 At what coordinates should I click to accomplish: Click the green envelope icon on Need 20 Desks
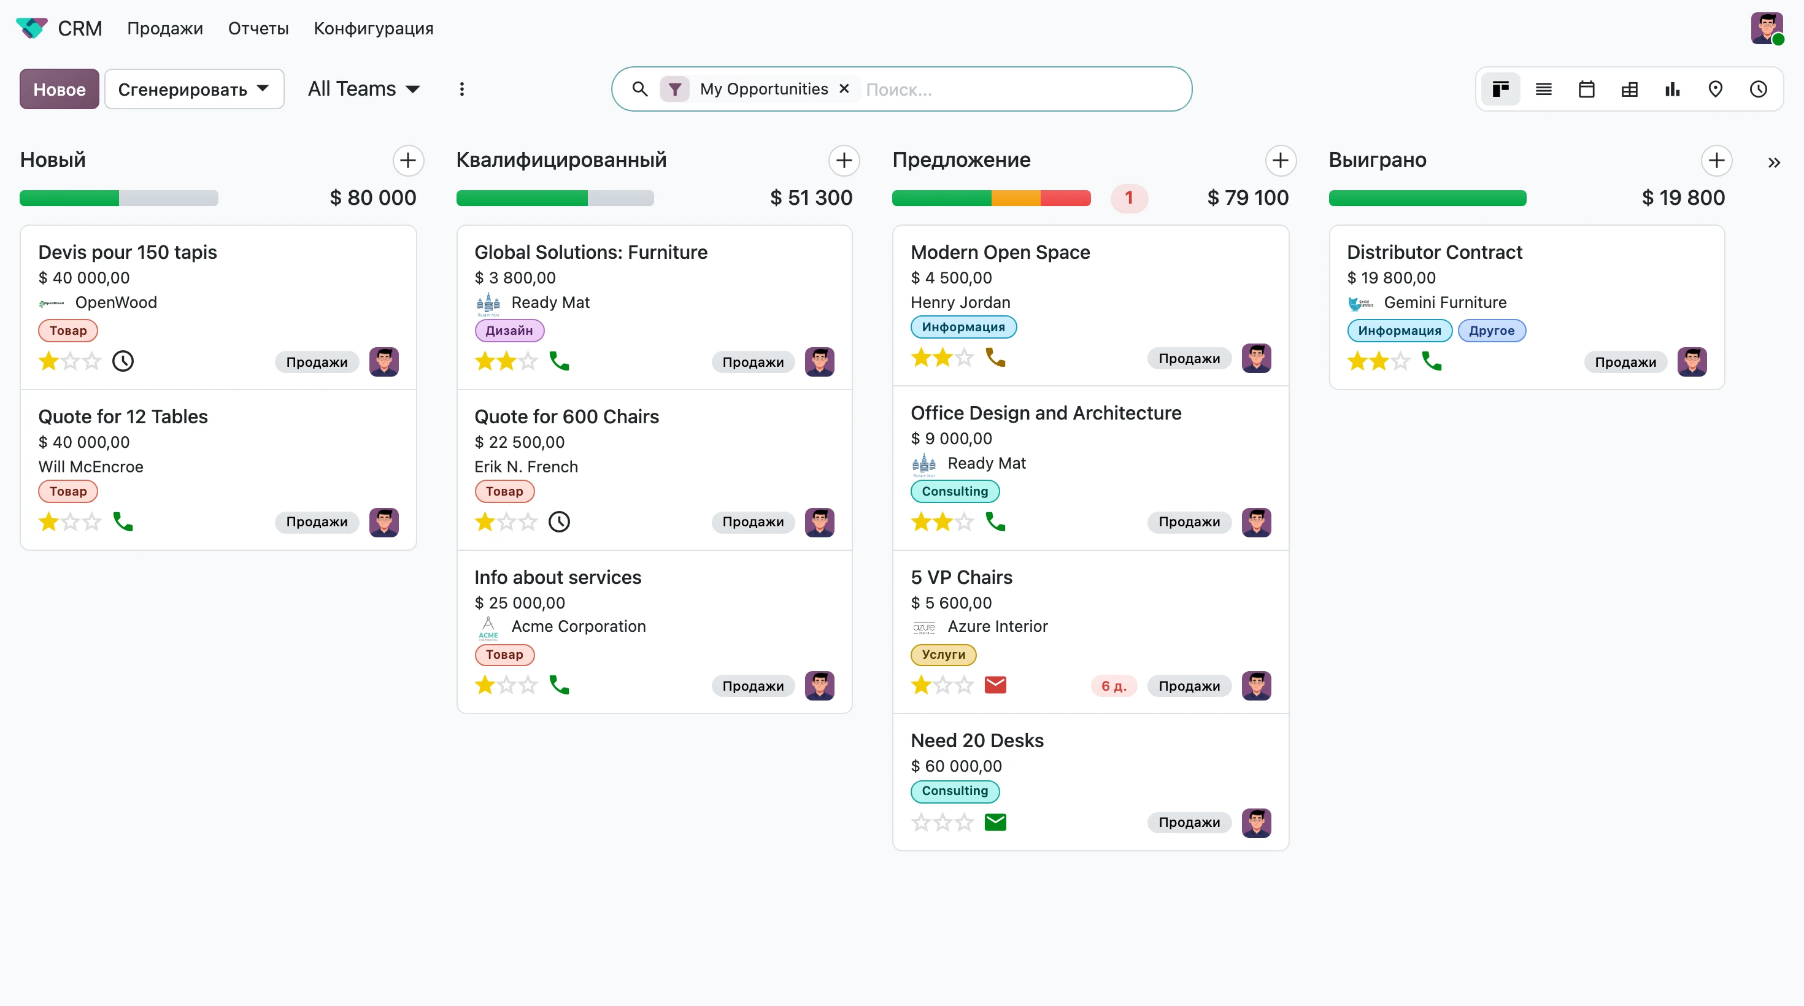(995, 822)
